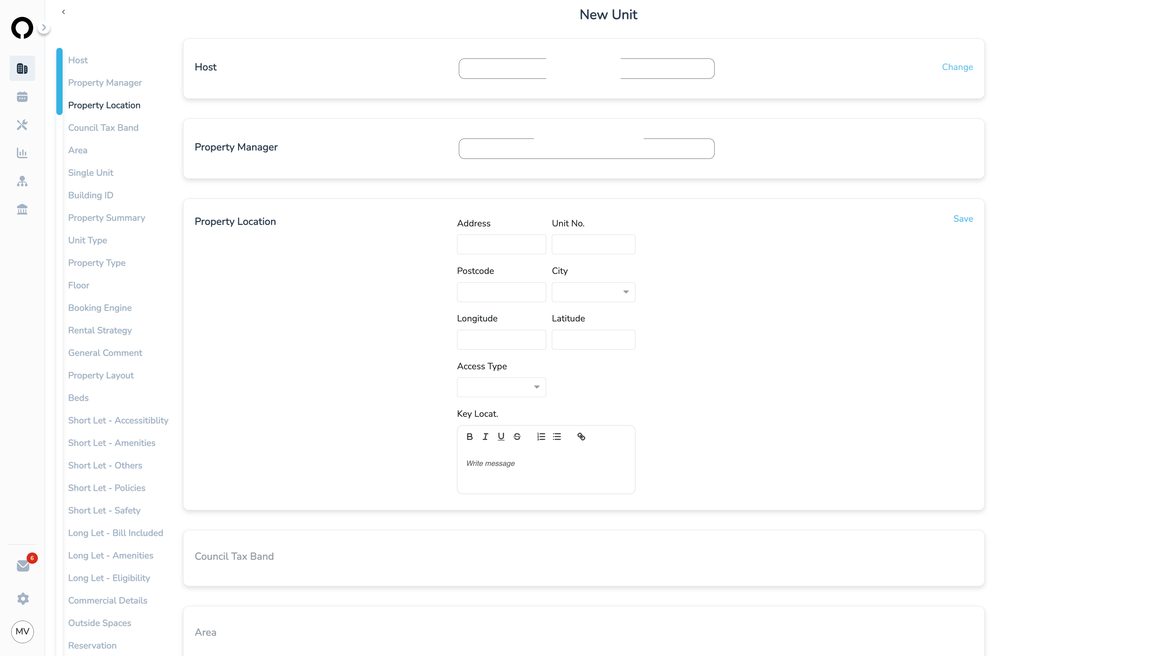Click the Change link for Host
This screenshot has height=656, width=1155.
pyautogui.click(x=957, y=67)
